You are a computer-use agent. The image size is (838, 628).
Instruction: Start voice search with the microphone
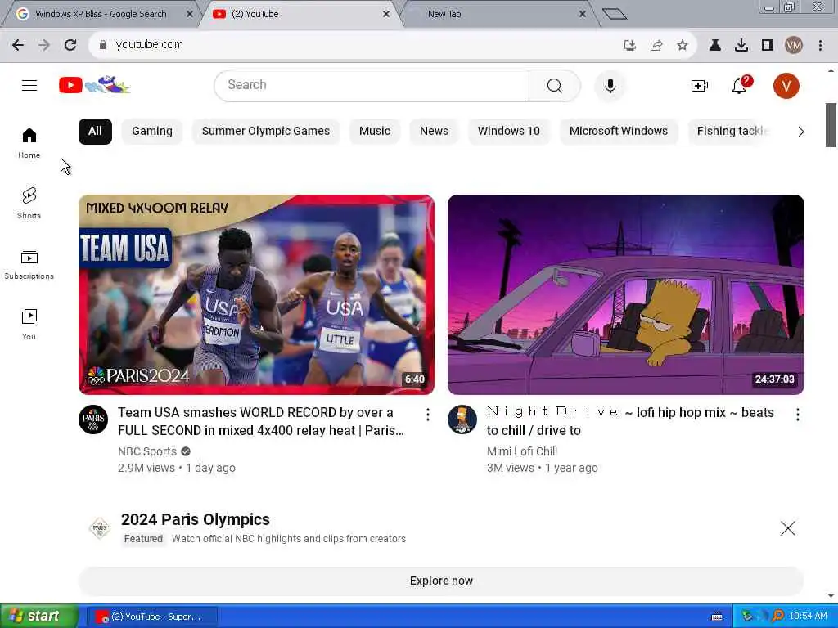[610, 85]
